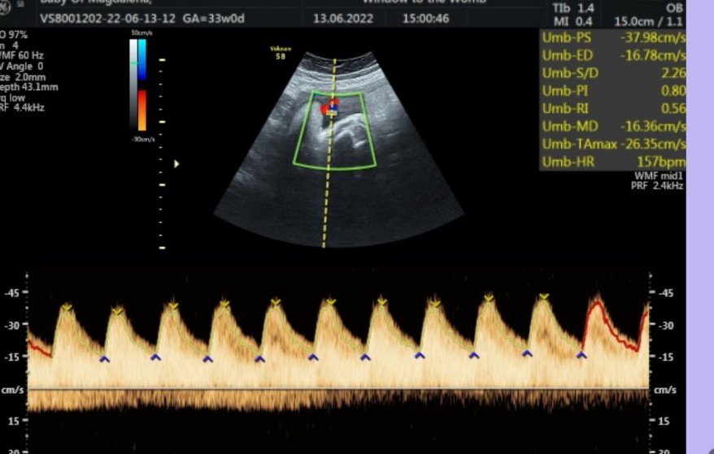714x454 pixels.
Task: Click the time stamp 15:00:46
Action: [426, 19]
